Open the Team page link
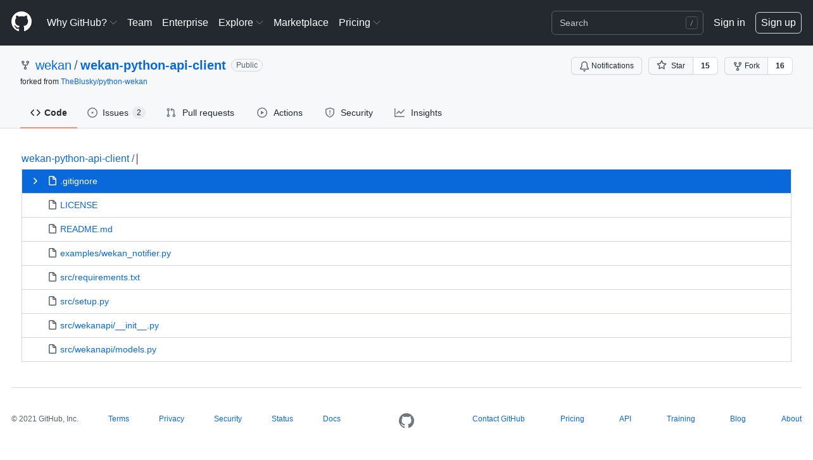The height and width of the screenshot is (460, 813). pos(139,23)
